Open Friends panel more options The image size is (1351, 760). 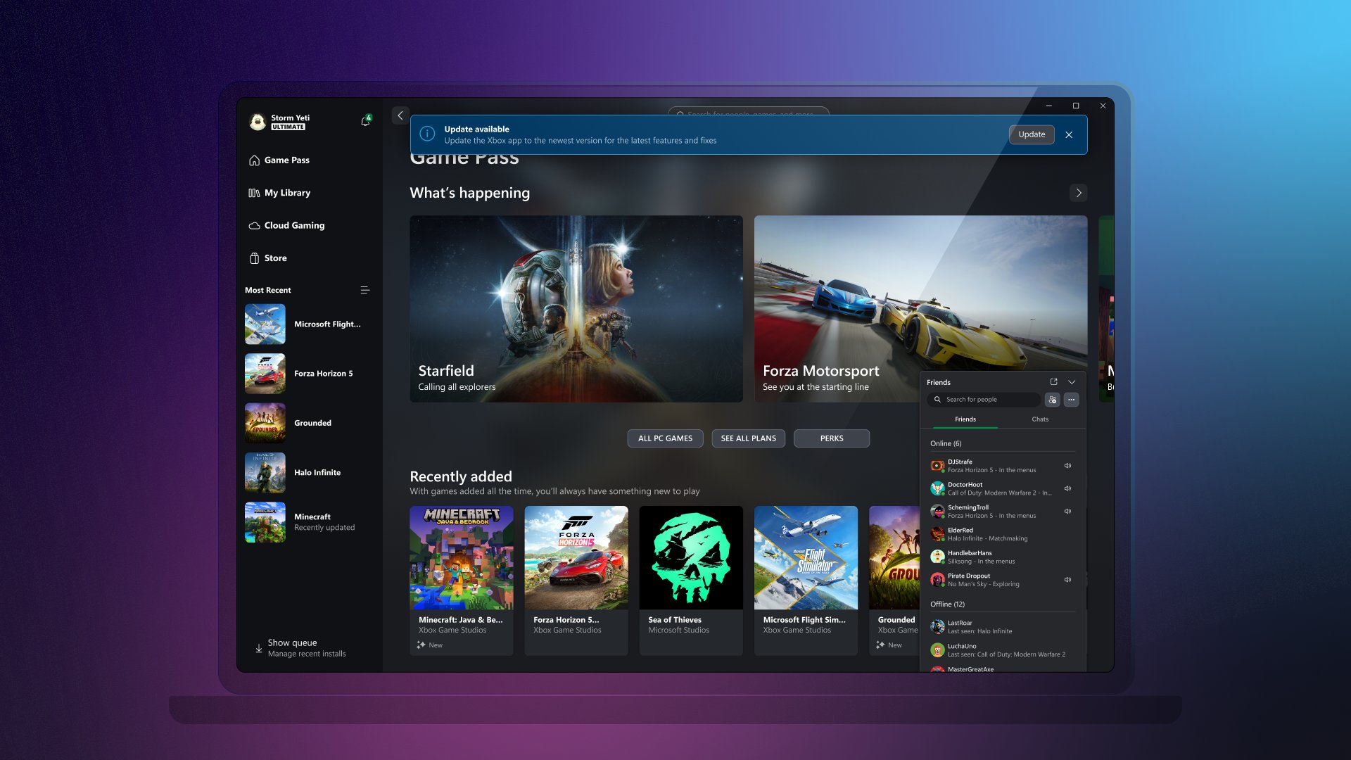click(1071, 400)
